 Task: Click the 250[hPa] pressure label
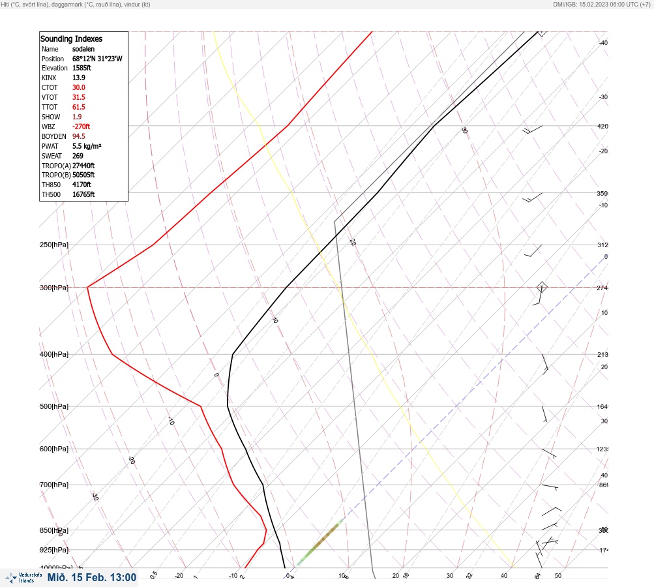coord(54,245)
